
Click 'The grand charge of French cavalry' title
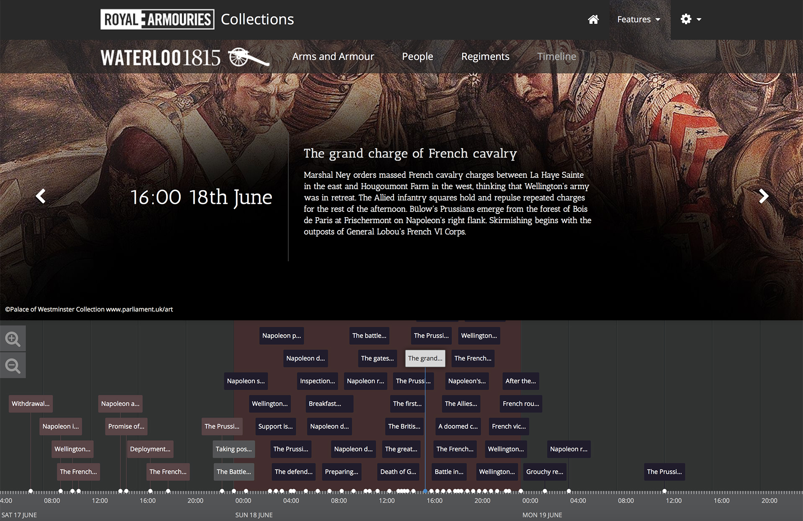(x=410, y=153)
